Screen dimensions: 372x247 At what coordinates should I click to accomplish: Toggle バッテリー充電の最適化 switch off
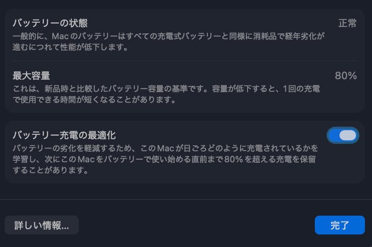click(343, 135)
